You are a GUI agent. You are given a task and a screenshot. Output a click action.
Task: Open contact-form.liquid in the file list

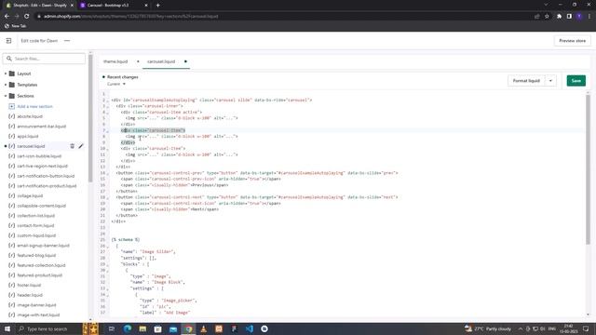point(35,225)
